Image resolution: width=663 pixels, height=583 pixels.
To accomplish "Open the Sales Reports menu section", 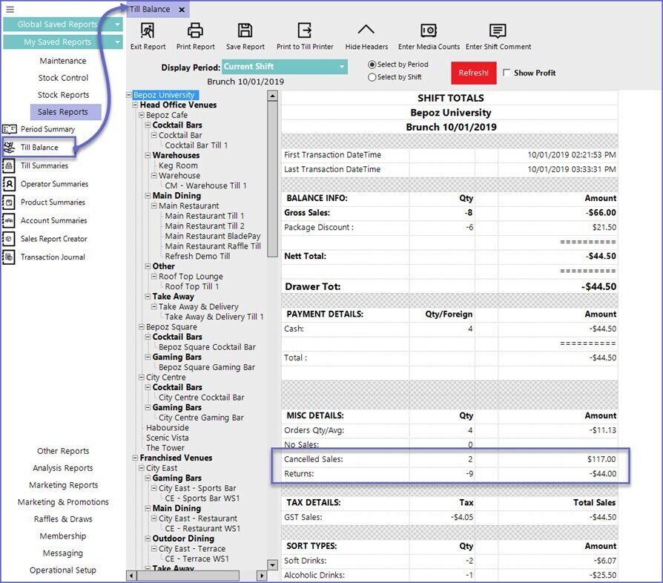I will coord(64,112).
